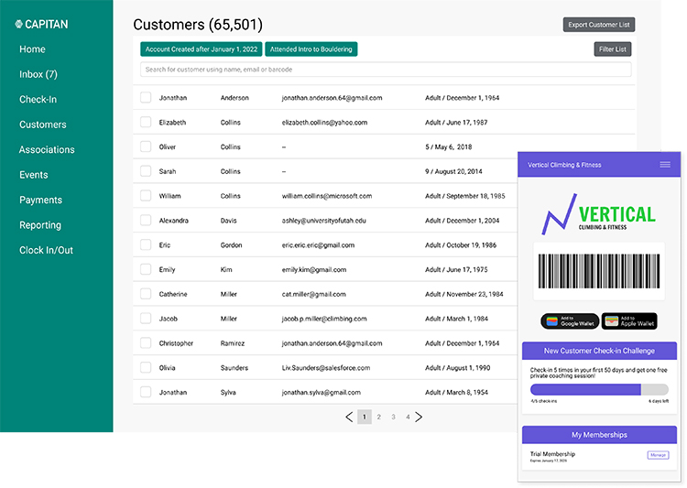Go to next page arrow
The width and height of the screenshot is (687, 488).
point(419,417)
